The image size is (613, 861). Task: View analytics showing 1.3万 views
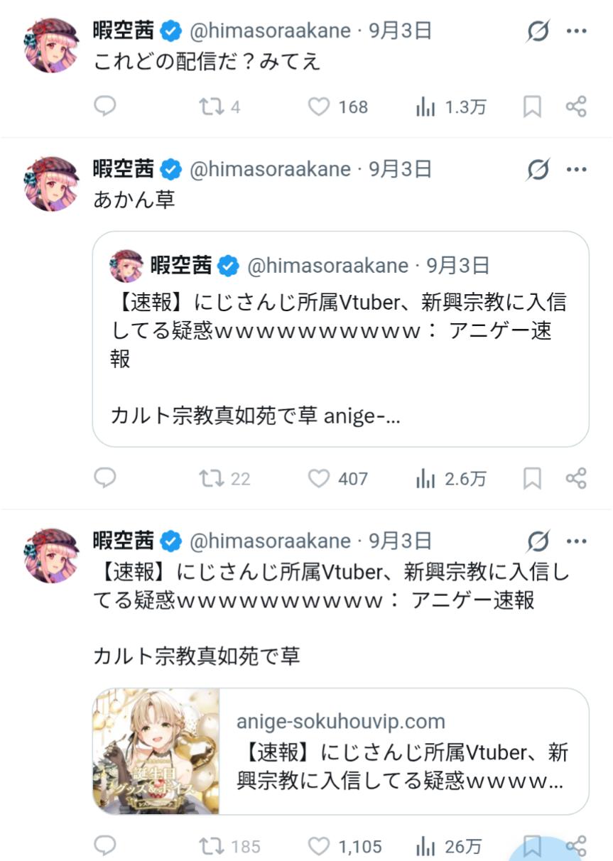450,107
